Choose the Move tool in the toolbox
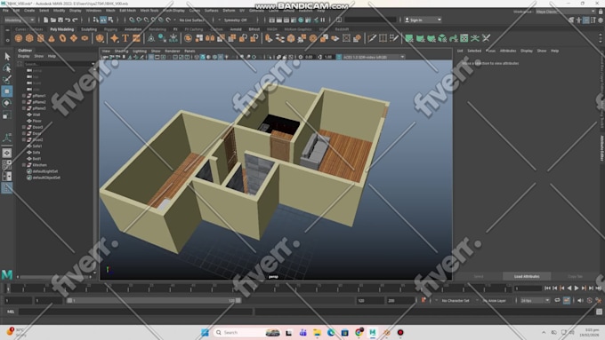This screenshot has width=605, height=340. 7,91
